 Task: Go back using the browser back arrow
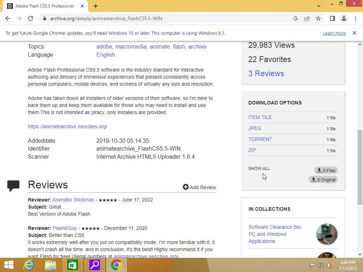(8, 18)
